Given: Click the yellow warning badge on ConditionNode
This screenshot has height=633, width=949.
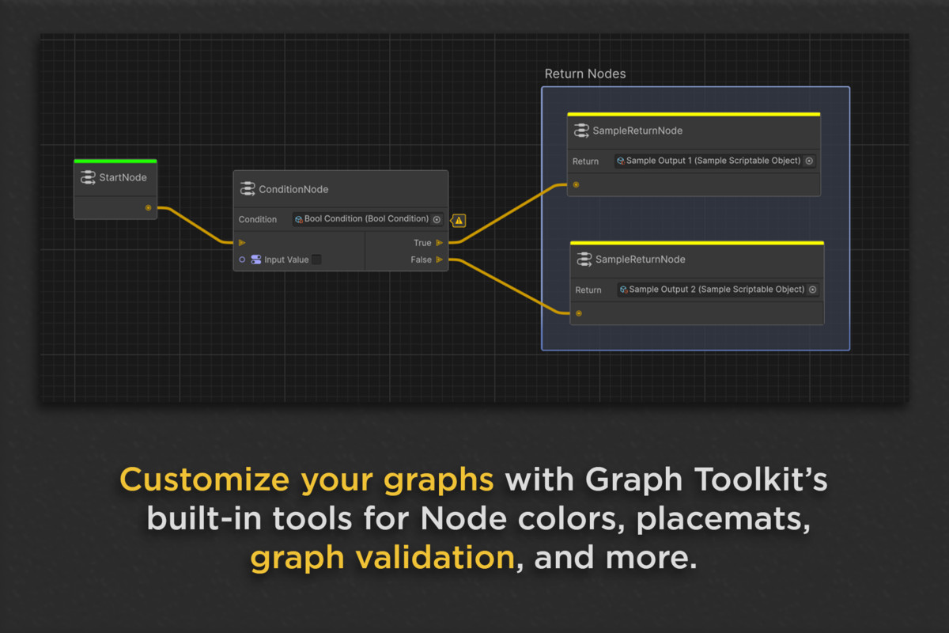Looking at the screenshot, I should point(459,220).
